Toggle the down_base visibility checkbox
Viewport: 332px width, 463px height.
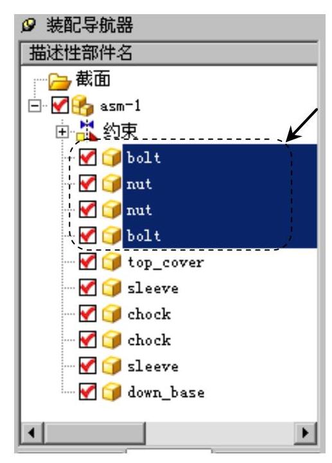[x=87, y=392]
